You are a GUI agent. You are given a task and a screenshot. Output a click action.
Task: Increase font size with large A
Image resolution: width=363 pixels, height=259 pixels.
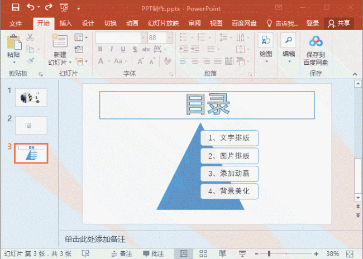pyautogui.click(x=141, y=61)
